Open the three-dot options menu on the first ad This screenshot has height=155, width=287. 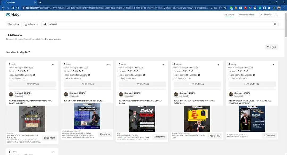coord(53,64)
